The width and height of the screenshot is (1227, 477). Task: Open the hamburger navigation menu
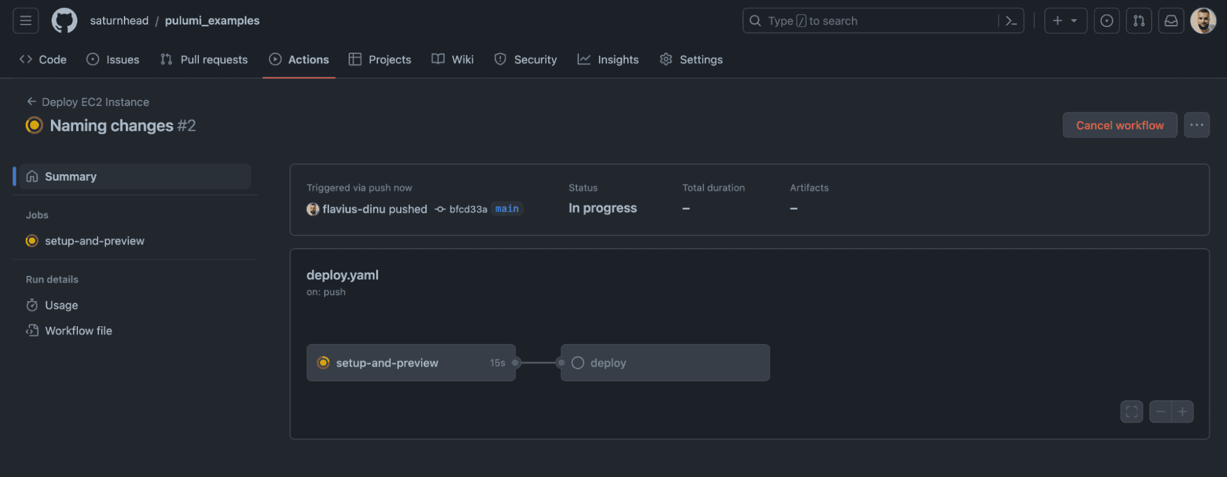pyautogui.click(x=26, y=21)
